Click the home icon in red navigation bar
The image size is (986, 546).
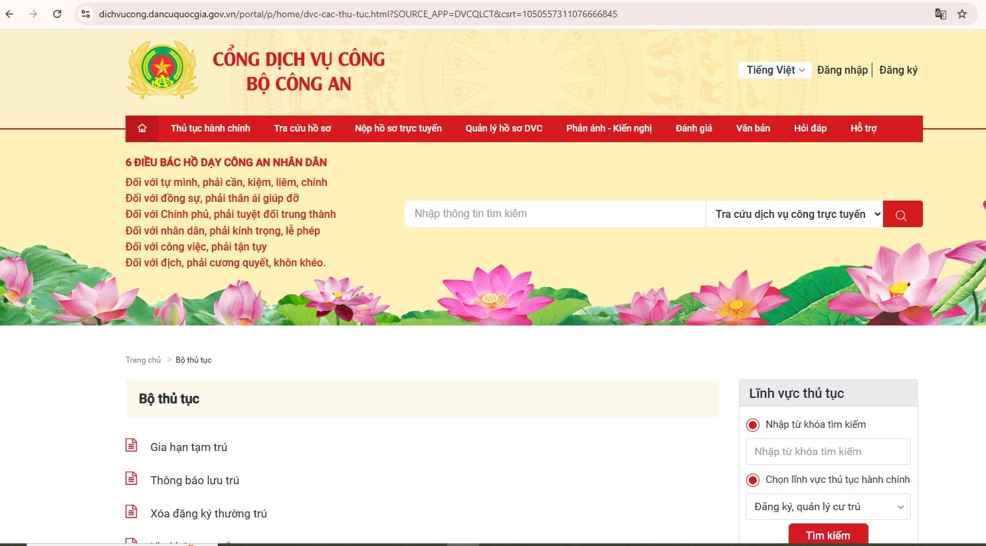pos(142,128)
